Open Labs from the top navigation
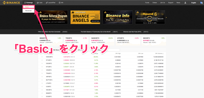The width and height of the screenshot is (204, 98). pyautogui.click(x=39, y=3)
